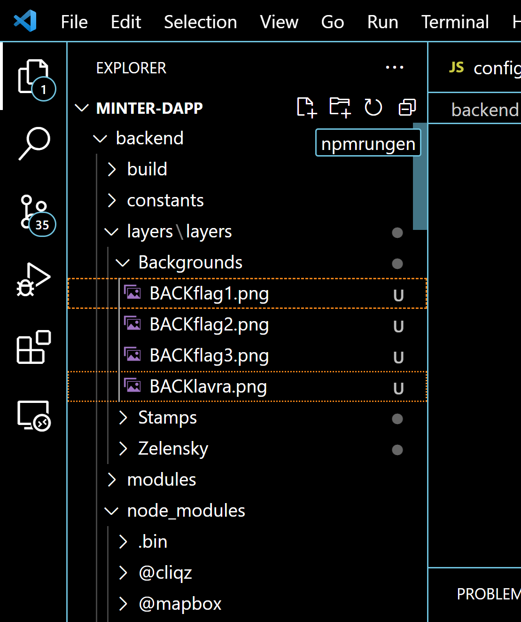Create a new folder in MINTER-DAPP
The height and width of the screenshot is (622, 521).
[340, 107]
